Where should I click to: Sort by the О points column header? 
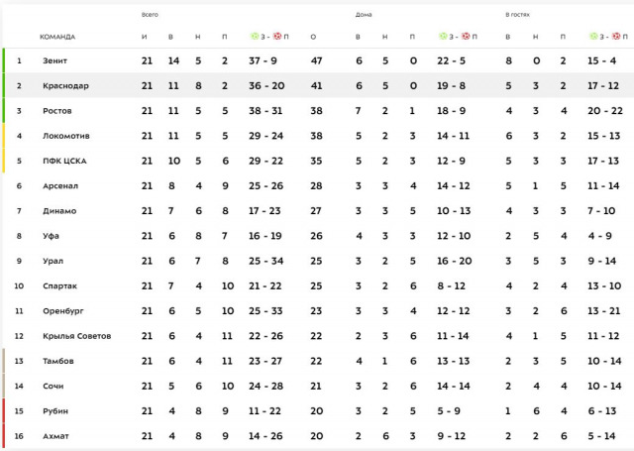[x=313, y=37]
